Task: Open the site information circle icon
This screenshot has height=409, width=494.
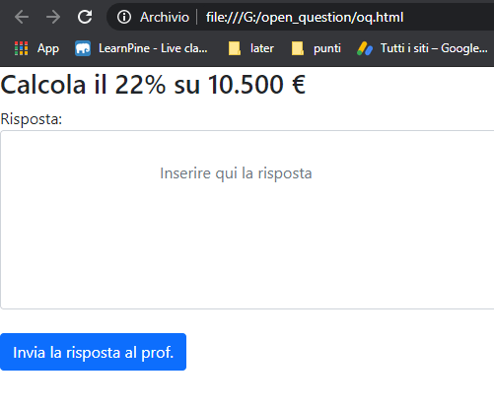Action: point(124,17)
